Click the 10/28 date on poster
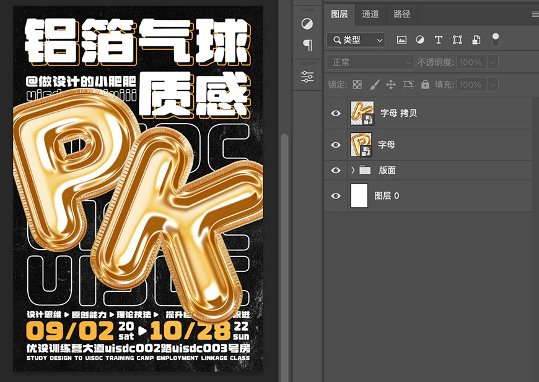The width and height of the screenshot is (539, 382). pos(190,331)
